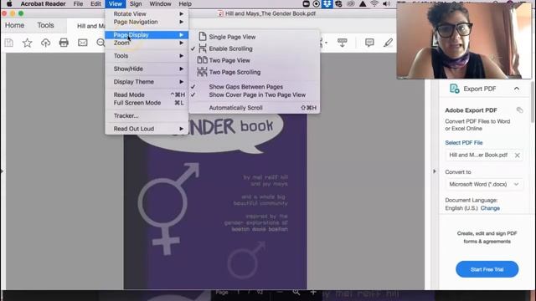Click the Start Free Trial button
536x301 pixels.
tap(487, 269)
